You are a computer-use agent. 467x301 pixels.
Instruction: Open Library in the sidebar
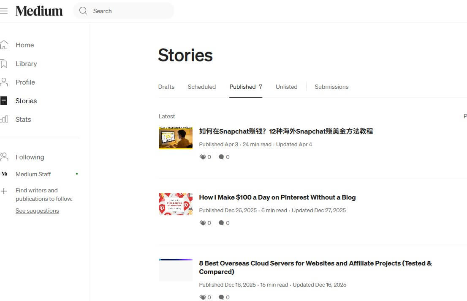coord(26,63)
